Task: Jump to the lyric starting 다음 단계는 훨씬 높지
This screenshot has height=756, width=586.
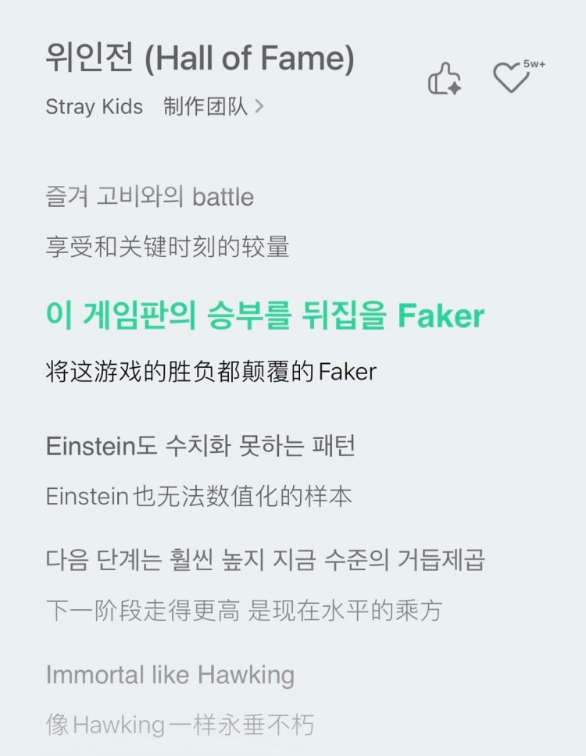Action: pos(265,560)
